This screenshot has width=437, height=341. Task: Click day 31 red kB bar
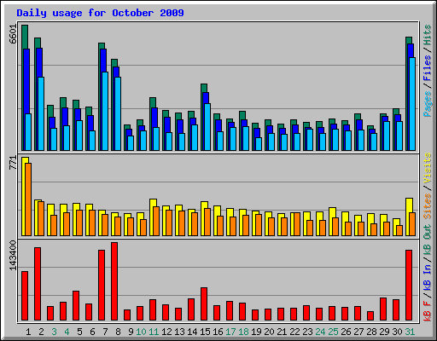pyautogui.click(x=409, y=286)
